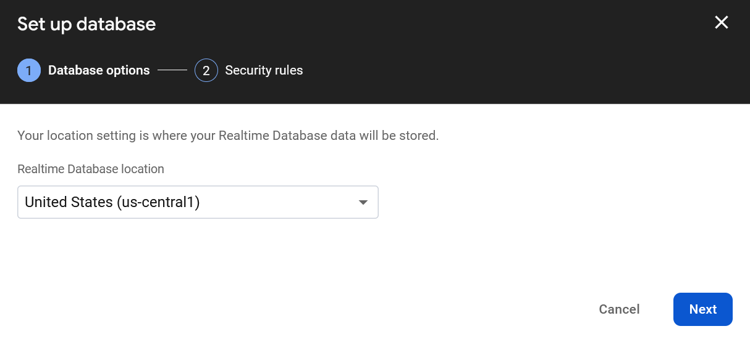Click the number 2 in stepper
750x342 pixels.
pos(206,71)
